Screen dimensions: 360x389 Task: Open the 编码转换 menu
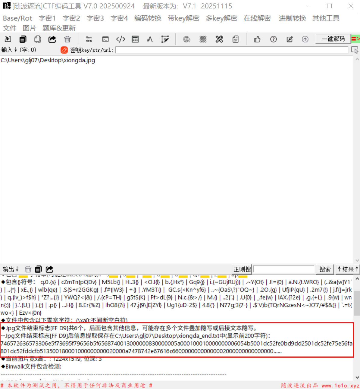click(148, 18)
